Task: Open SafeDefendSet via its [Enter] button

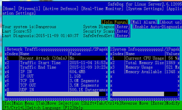Action: (x=122, y=36)
